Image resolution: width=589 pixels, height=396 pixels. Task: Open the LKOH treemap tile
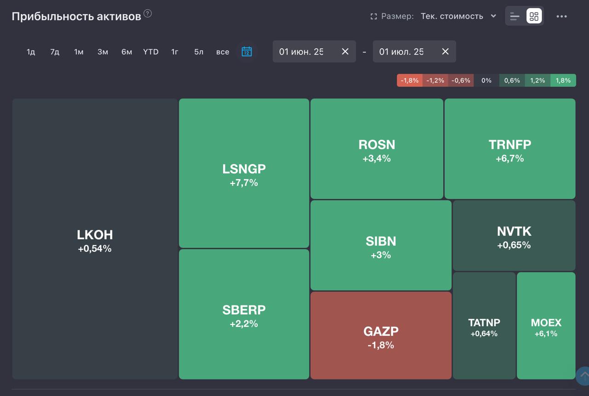(95, 239)
